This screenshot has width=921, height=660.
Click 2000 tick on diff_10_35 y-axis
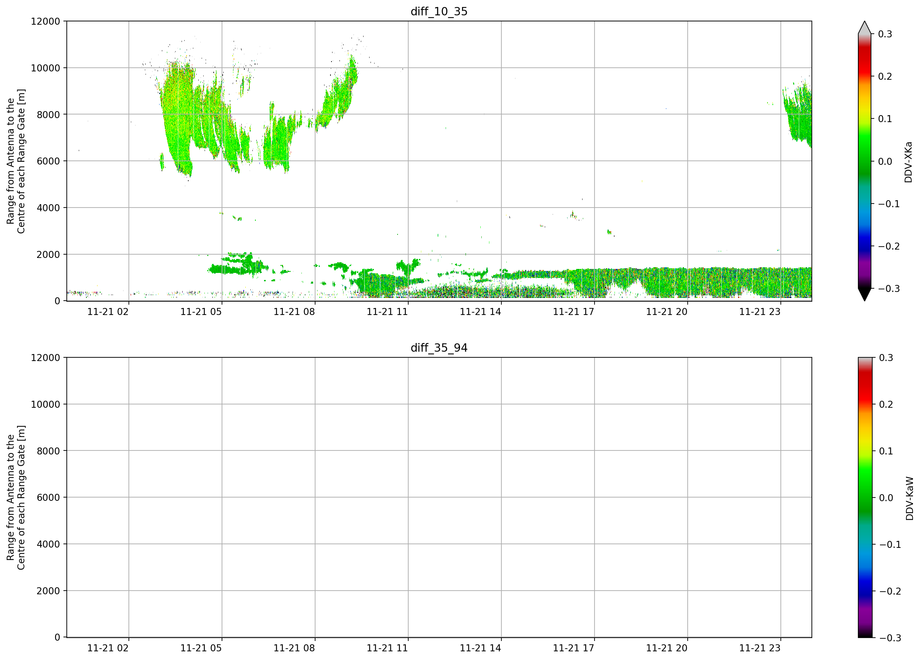pos(48,255)
